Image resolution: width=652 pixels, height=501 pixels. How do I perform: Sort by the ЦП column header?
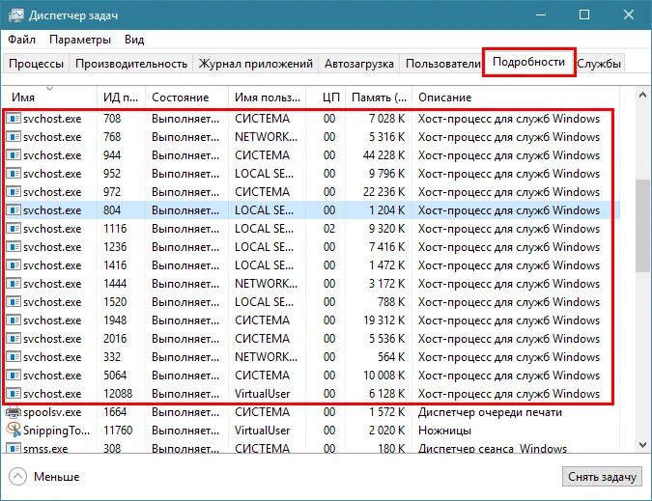coord(326,97)
